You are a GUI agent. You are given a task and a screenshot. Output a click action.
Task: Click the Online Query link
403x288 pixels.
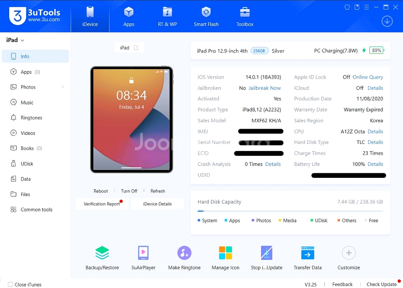(x=368, y=77)
